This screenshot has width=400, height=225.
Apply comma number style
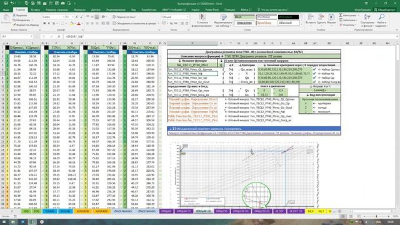coord(176,23)
